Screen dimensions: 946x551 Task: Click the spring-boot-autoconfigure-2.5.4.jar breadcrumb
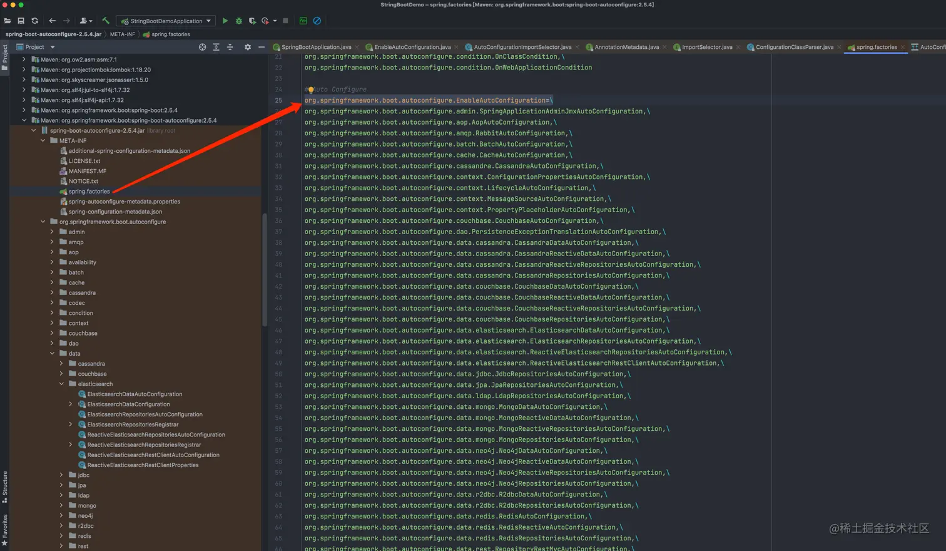point(53,34)
